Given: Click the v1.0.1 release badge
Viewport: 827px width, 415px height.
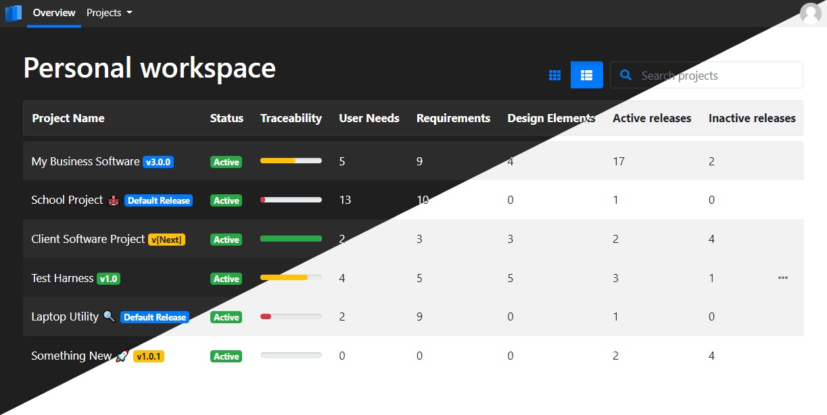Looking at the screenshot, I should click(149, 356).
